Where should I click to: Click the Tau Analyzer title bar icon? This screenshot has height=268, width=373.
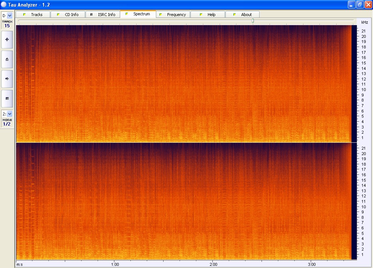tap(4, 4)
